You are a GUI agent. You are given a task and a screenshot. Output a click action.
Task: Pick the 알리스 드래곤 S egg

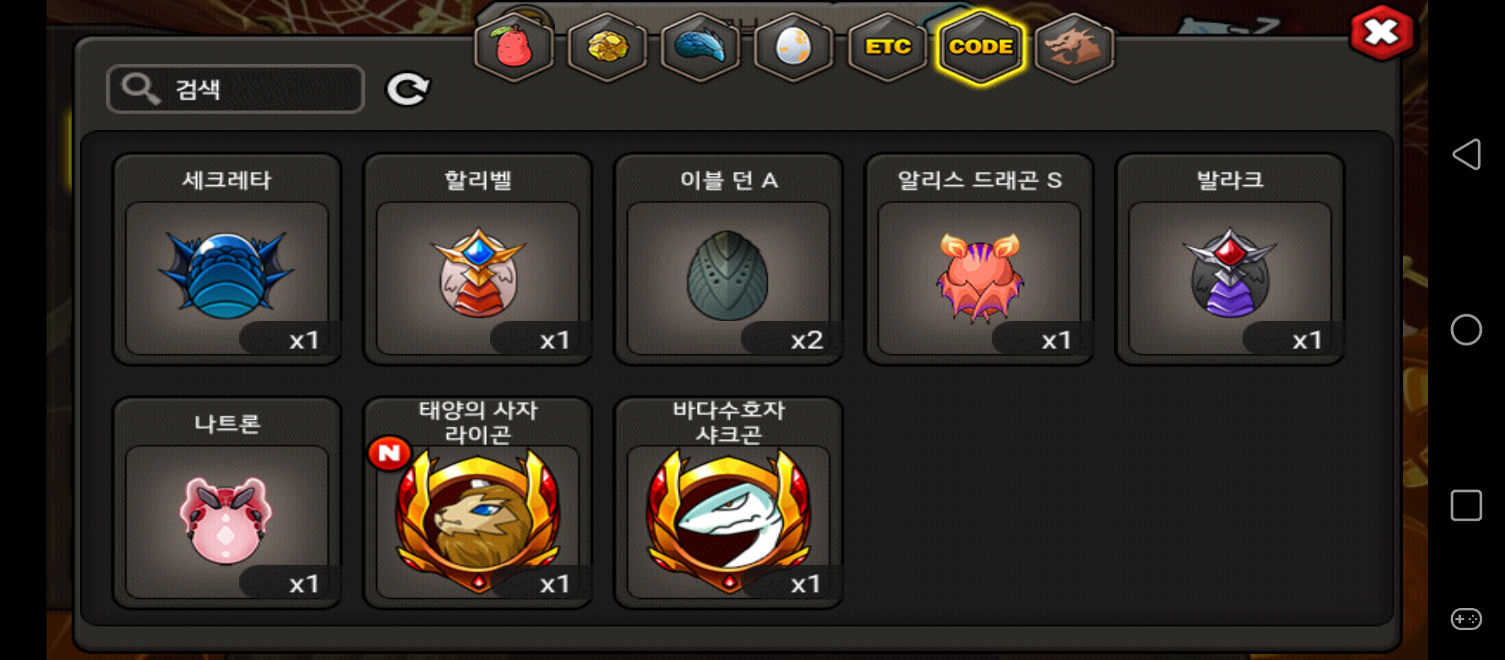pyautogui.click(x=979, y=259)
